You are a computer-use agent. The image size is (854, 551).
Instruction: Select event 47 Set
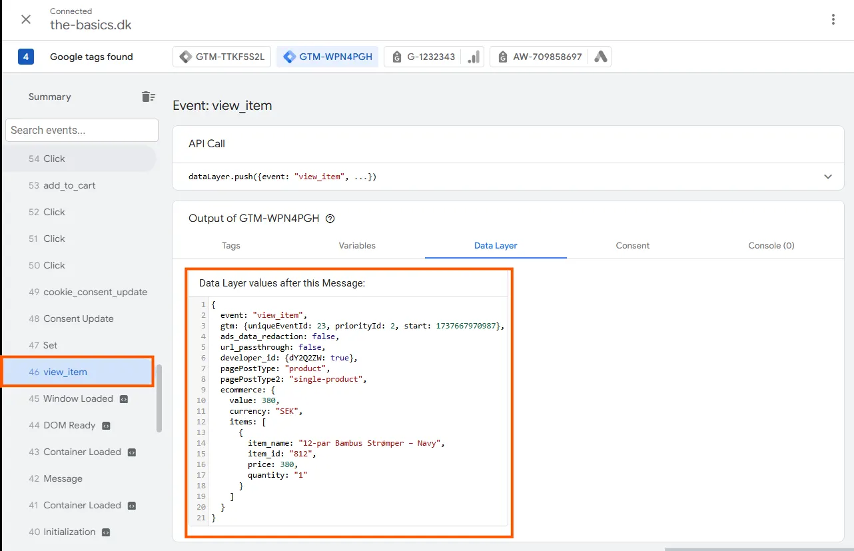click(x=79, y=345)
